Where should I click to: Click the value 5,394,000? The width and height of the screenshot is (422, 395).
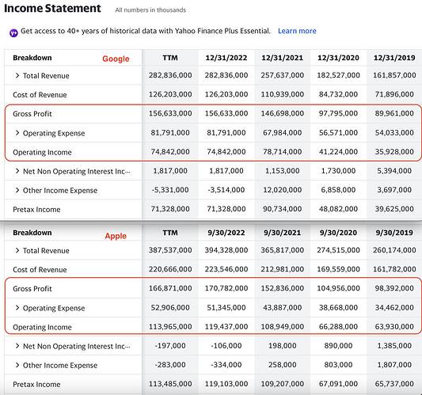(x=394, y=171)
